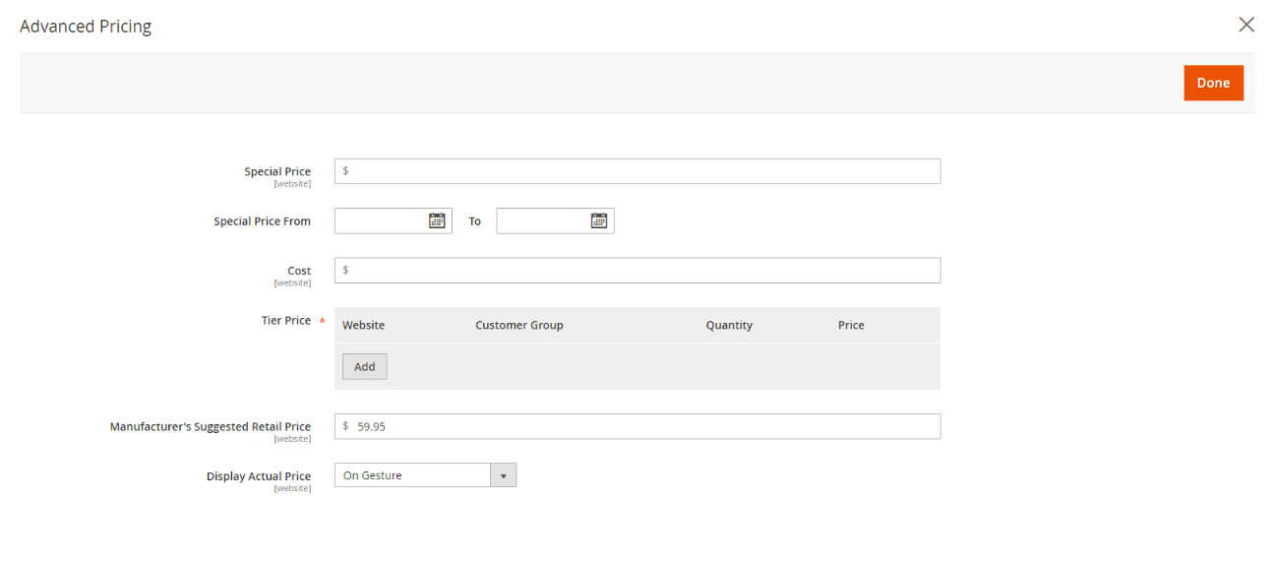Click the Add tier price button
1274x565 pixels.
pos(365,366)
